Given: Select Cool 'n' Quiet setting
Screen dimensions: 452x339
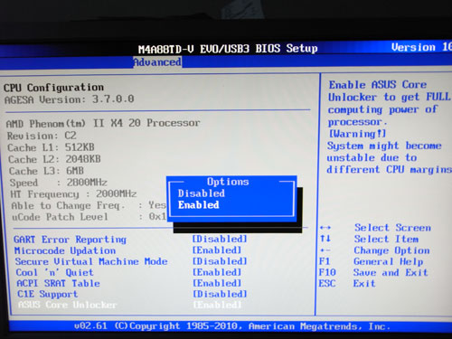Looking at the screenshot, I should (x=54, y=272).
